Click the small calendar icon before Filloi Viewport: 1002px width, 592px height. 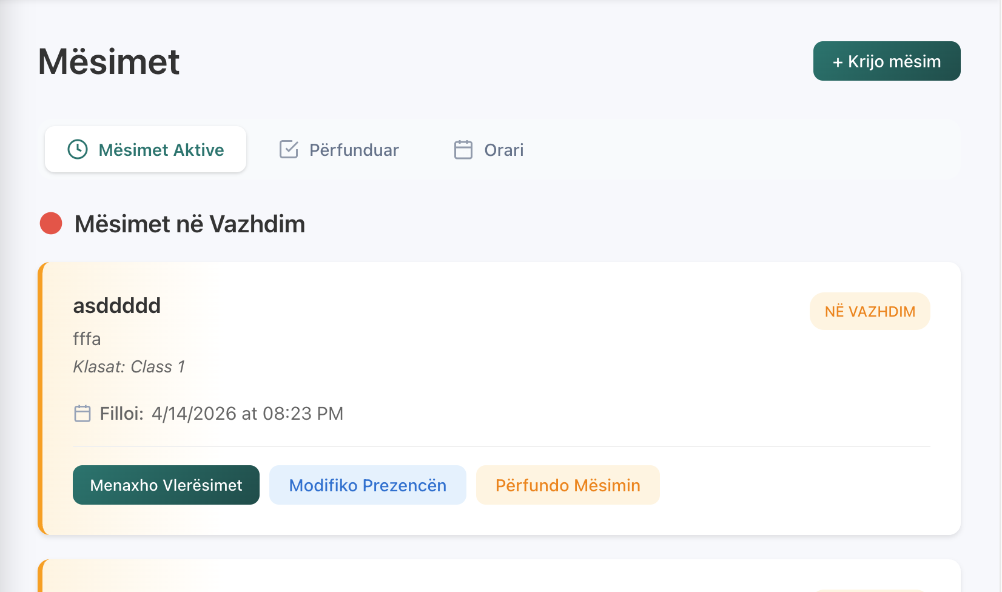[82, 414]
